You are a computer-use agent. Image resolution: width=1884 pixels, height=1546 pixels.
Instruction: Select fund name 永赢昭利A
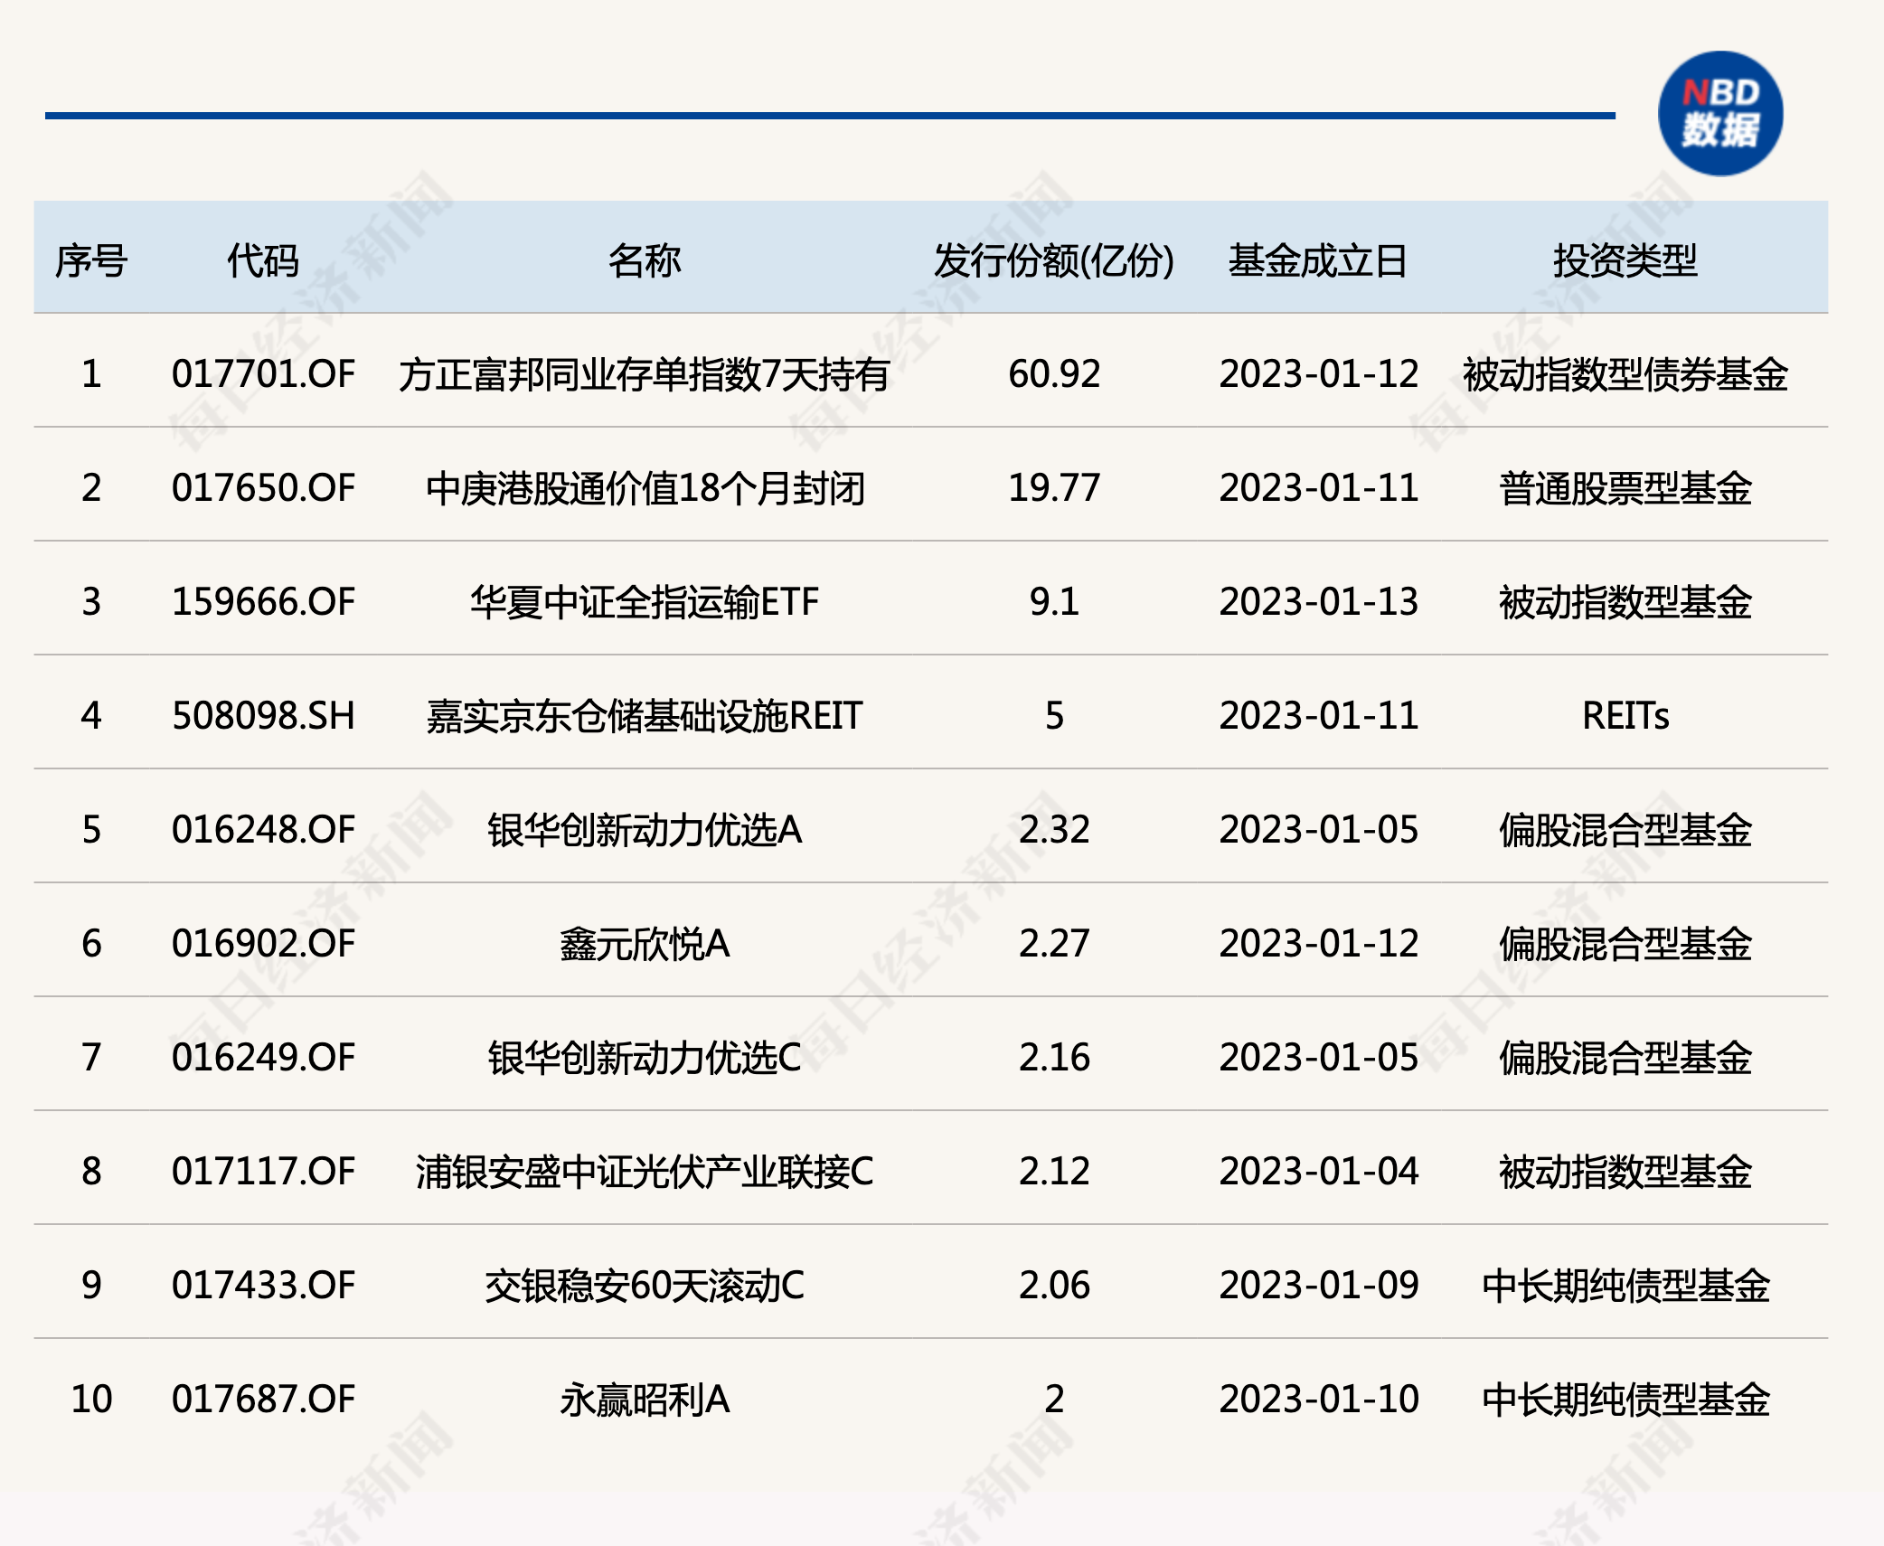[x=644, y=1400]
